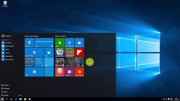Launch the Wunderlist tile
The height and width of the screenshot is (101, 180).
60,72
